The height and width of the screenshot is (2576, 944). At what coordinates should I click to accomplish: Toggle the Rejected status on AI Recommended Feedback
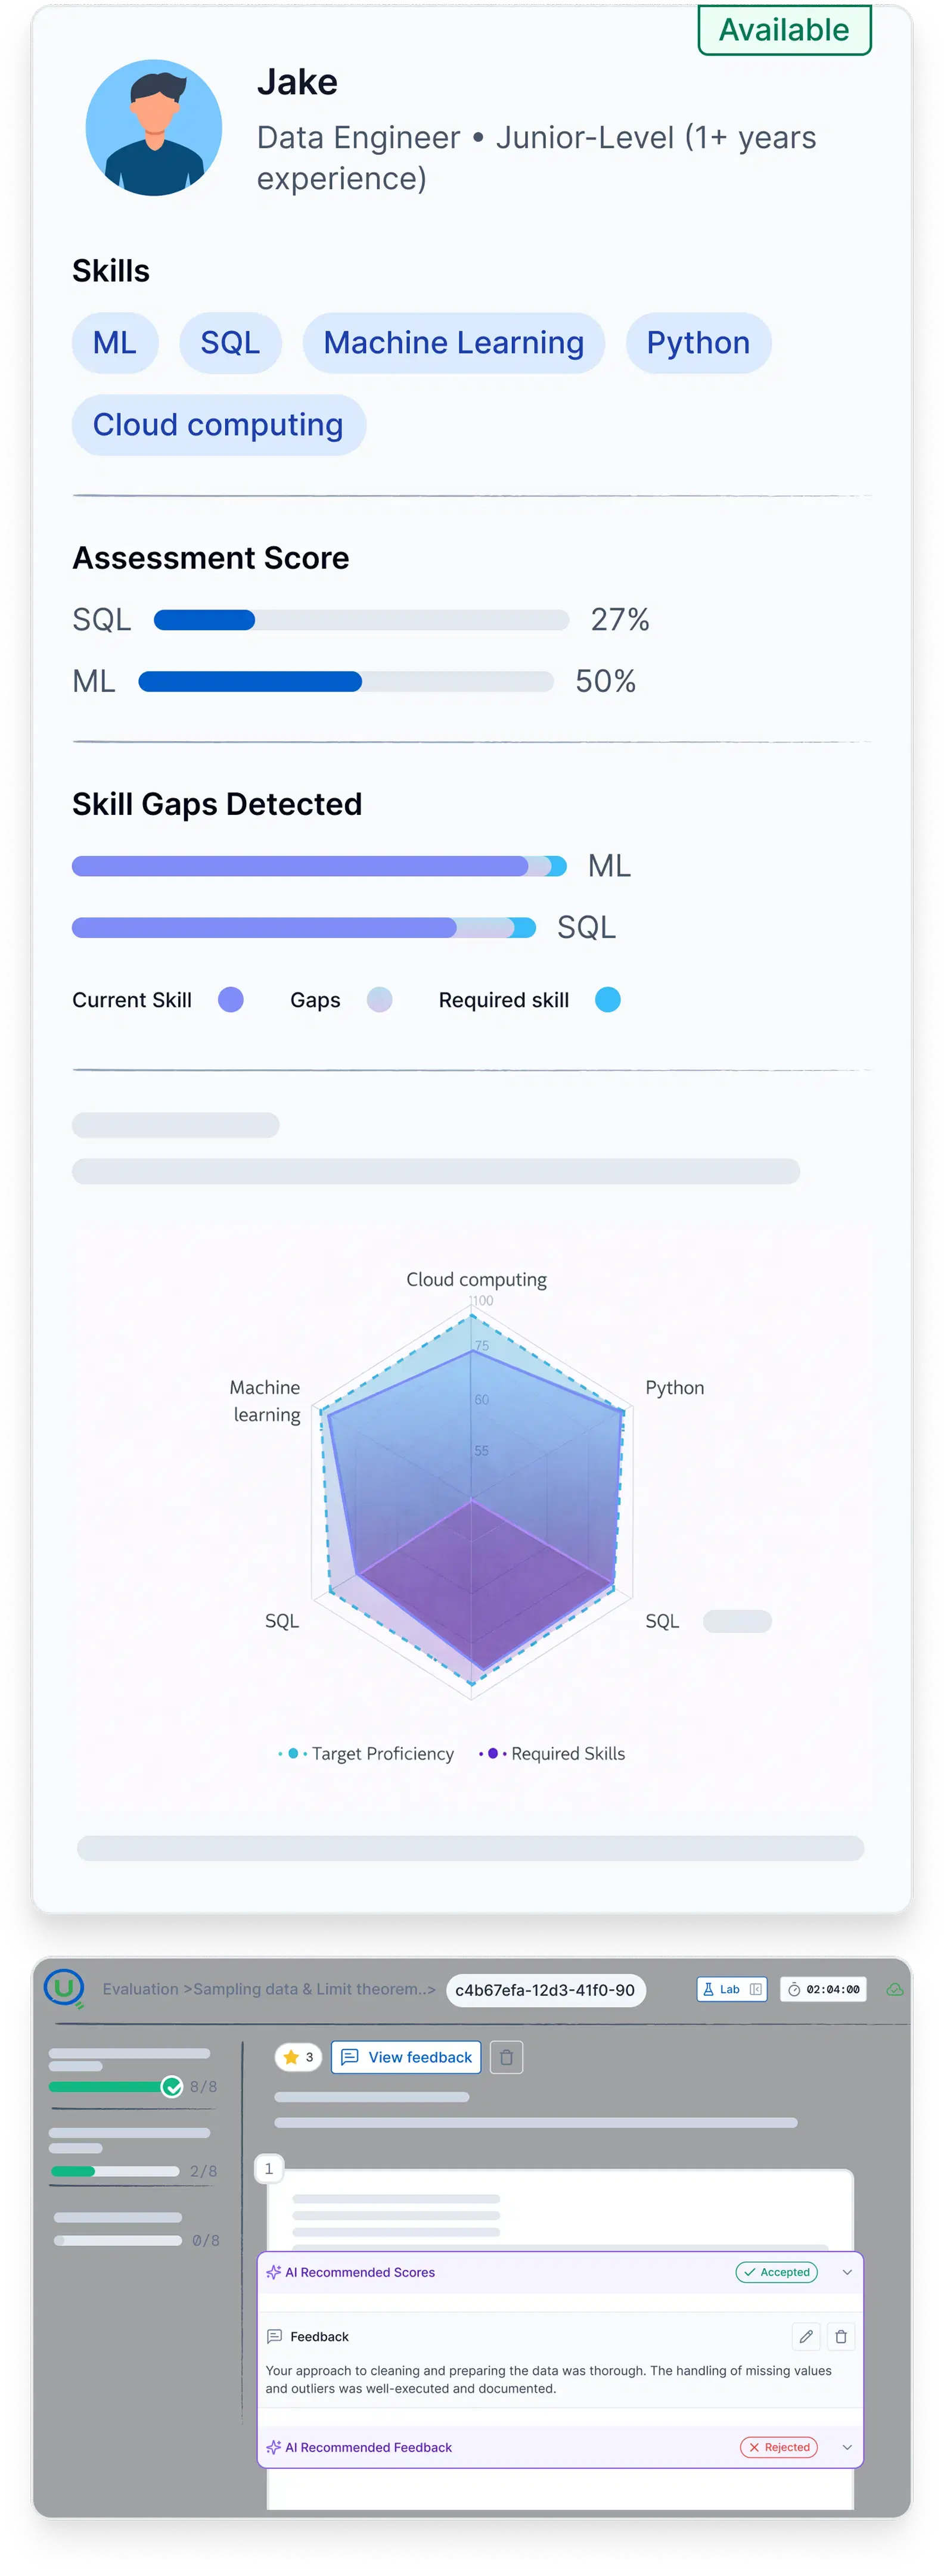(778, 2447)
